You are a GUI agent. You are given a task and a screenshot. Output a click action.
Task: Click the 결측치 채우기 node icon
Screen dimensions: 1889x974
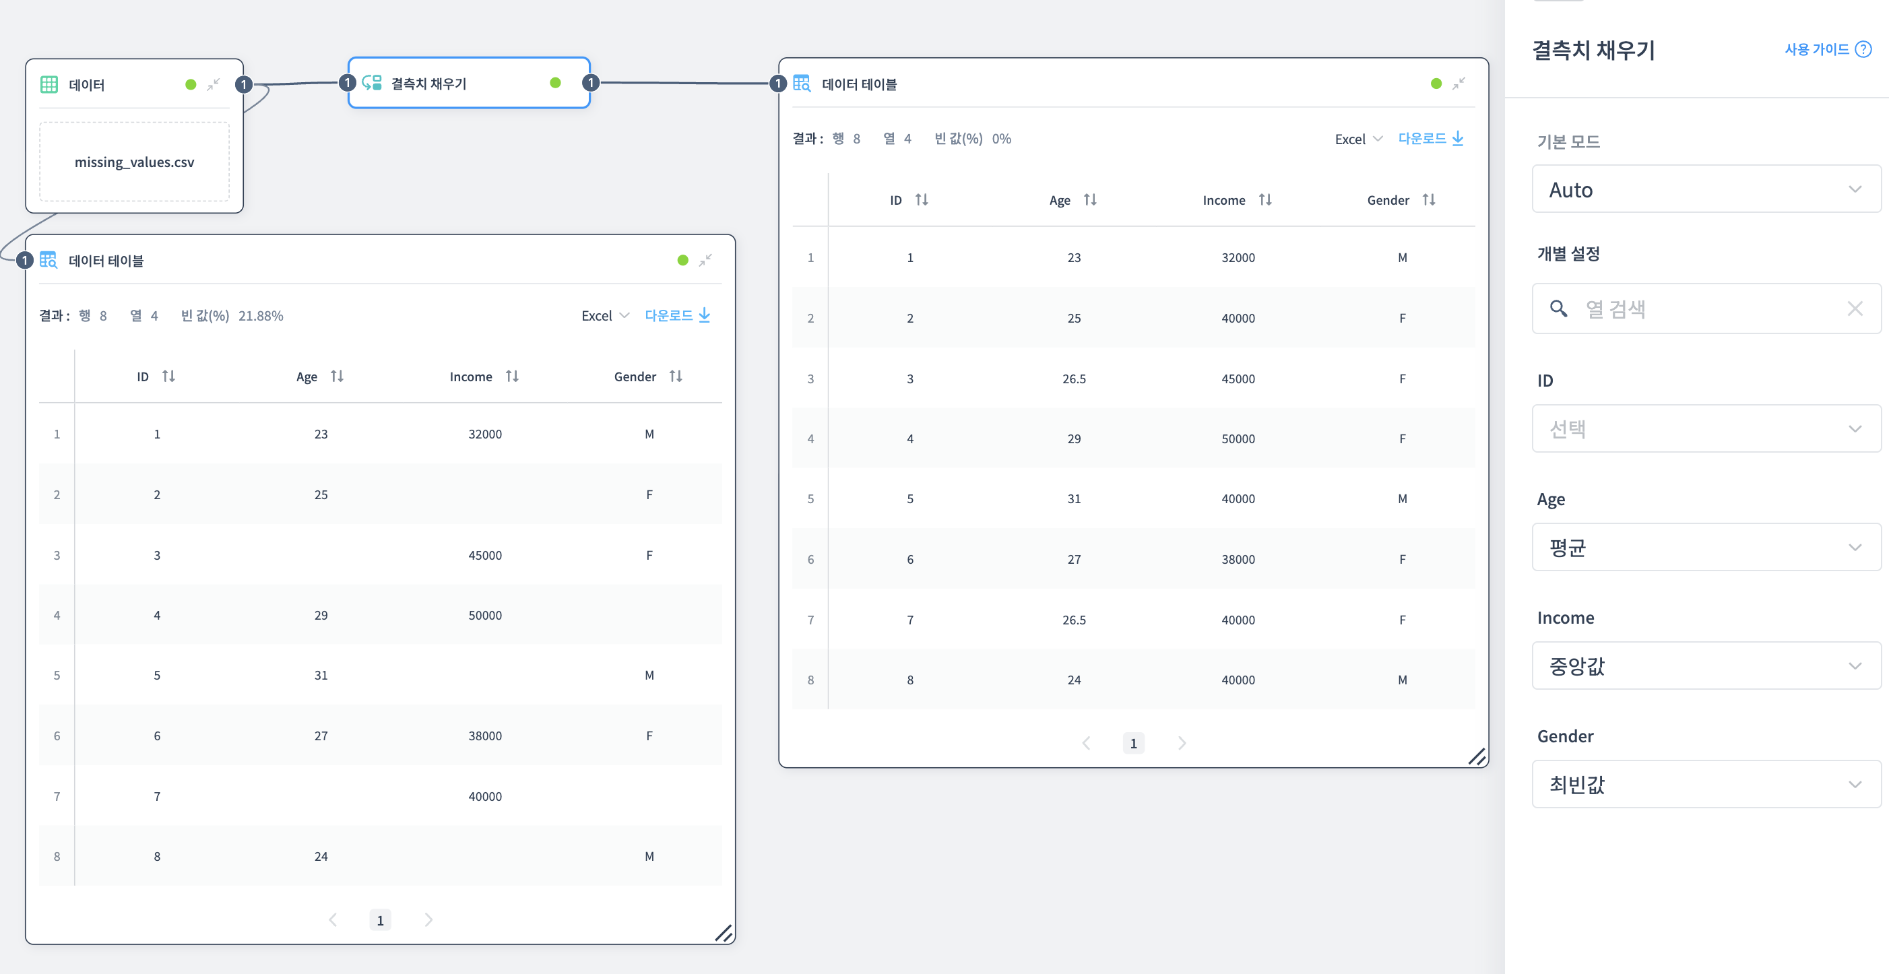373,83
